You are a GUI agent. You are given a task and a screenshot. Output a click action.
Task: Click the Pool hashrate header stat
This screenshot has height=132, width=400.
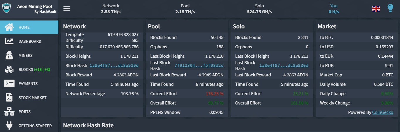click(x=185, y=9)
